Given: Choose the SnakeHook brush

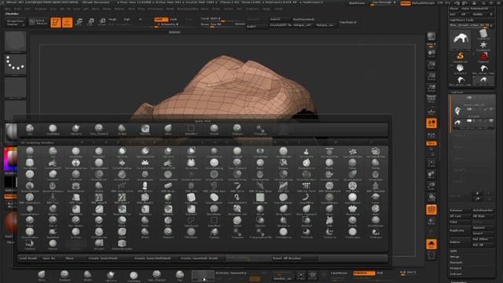Looking at the screenshot, I should (x=53, y=233).
